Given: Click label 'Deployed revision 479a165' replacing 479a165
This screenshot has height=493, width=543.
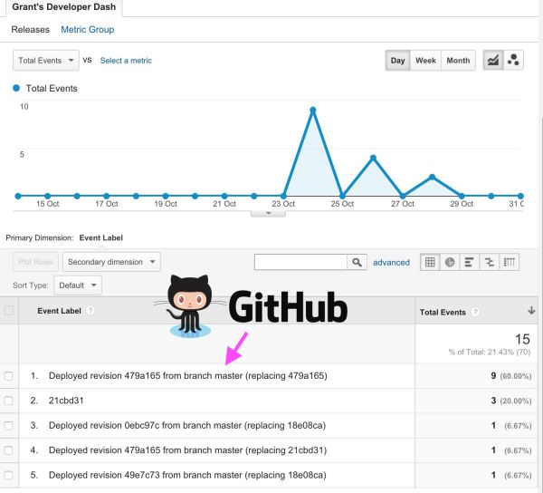Looking at the screenshot, I should point(187,376).
